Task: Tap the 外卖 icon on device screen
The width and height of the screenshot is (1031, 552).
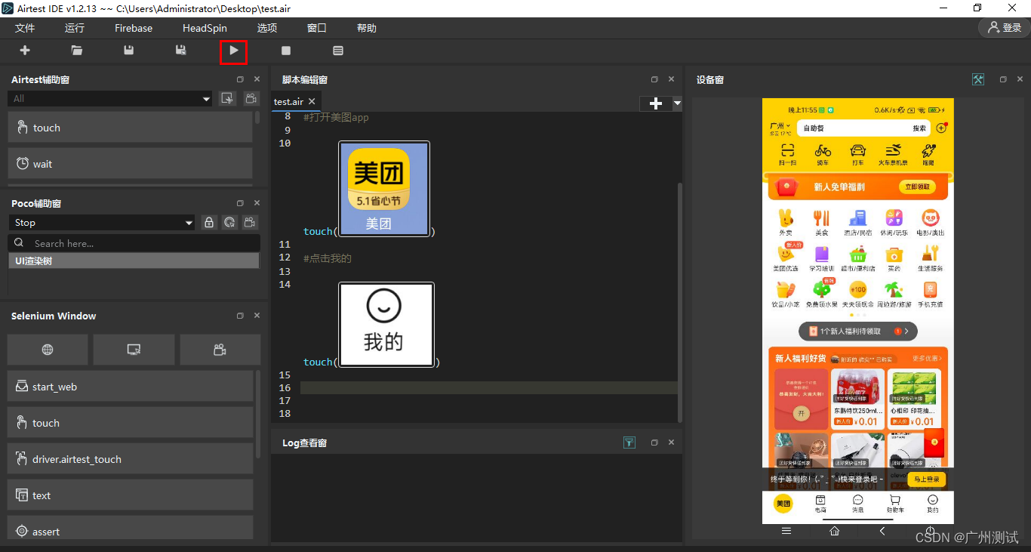Action: tap(786, 222)
